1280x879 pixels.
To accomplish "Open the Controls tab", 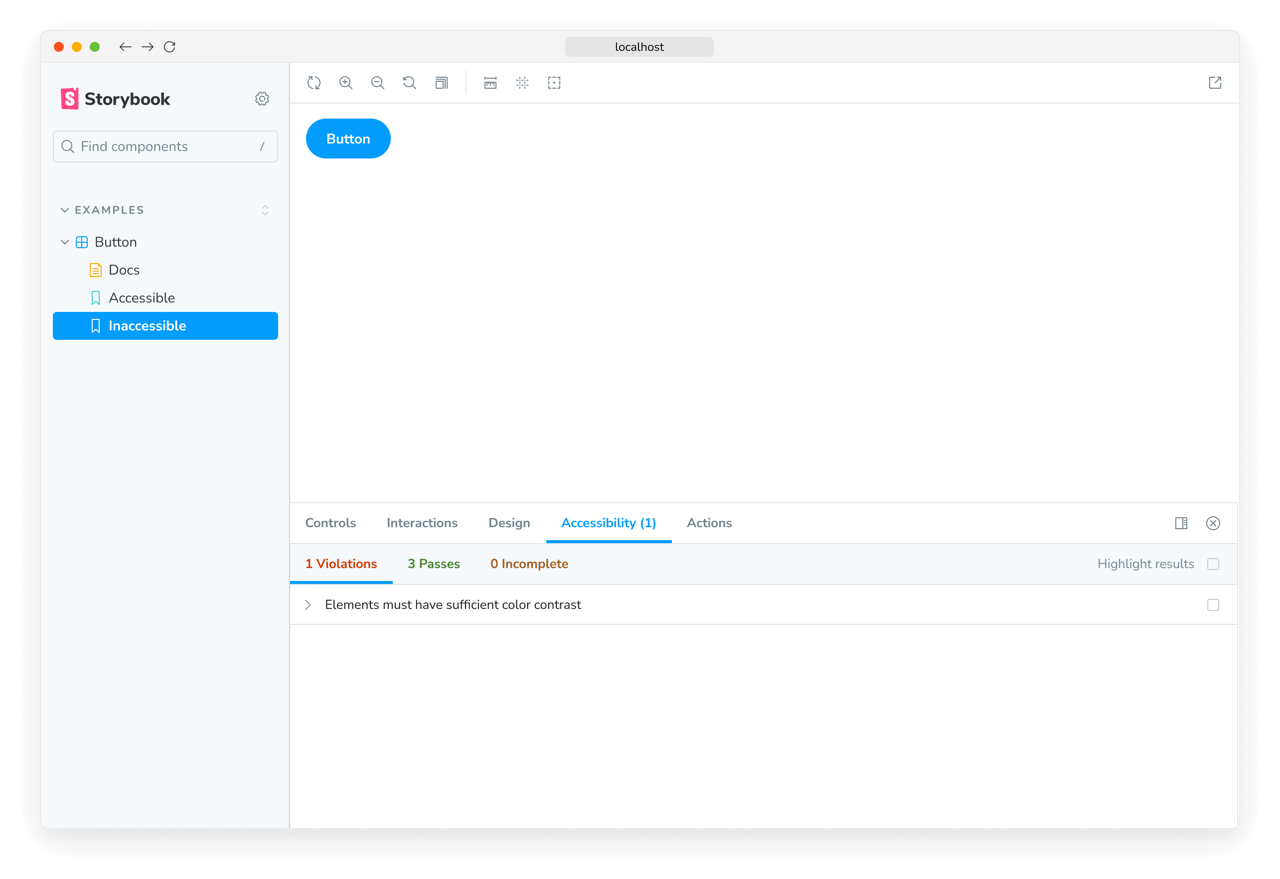I will [x=330, y=523].
